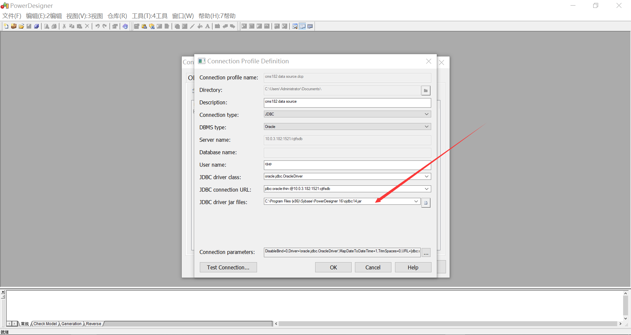Open the 帮助(H) menu
The image size is (631, 335).
217,16
